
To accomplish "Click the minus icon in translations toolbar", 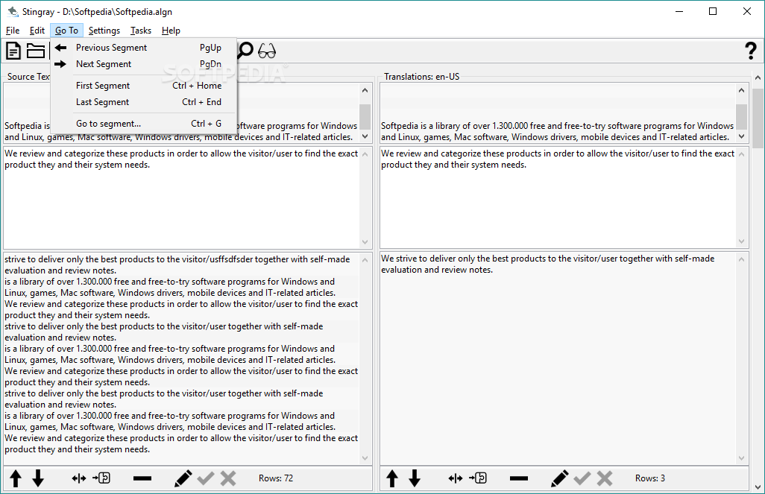I will pos(519,478).
